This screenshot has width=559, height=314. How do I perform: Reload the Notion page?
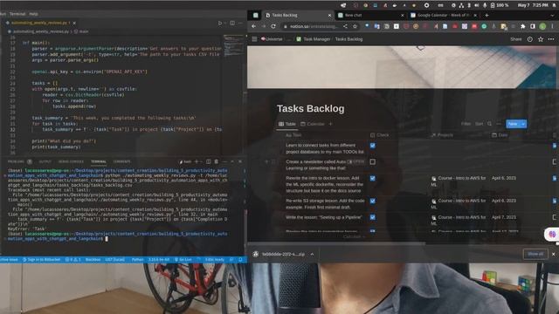coord(273,26)
